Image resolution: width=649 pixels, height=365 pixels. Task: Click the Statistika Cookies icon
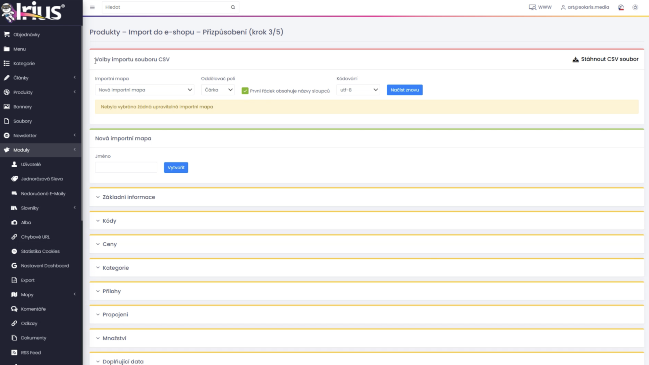14,251
